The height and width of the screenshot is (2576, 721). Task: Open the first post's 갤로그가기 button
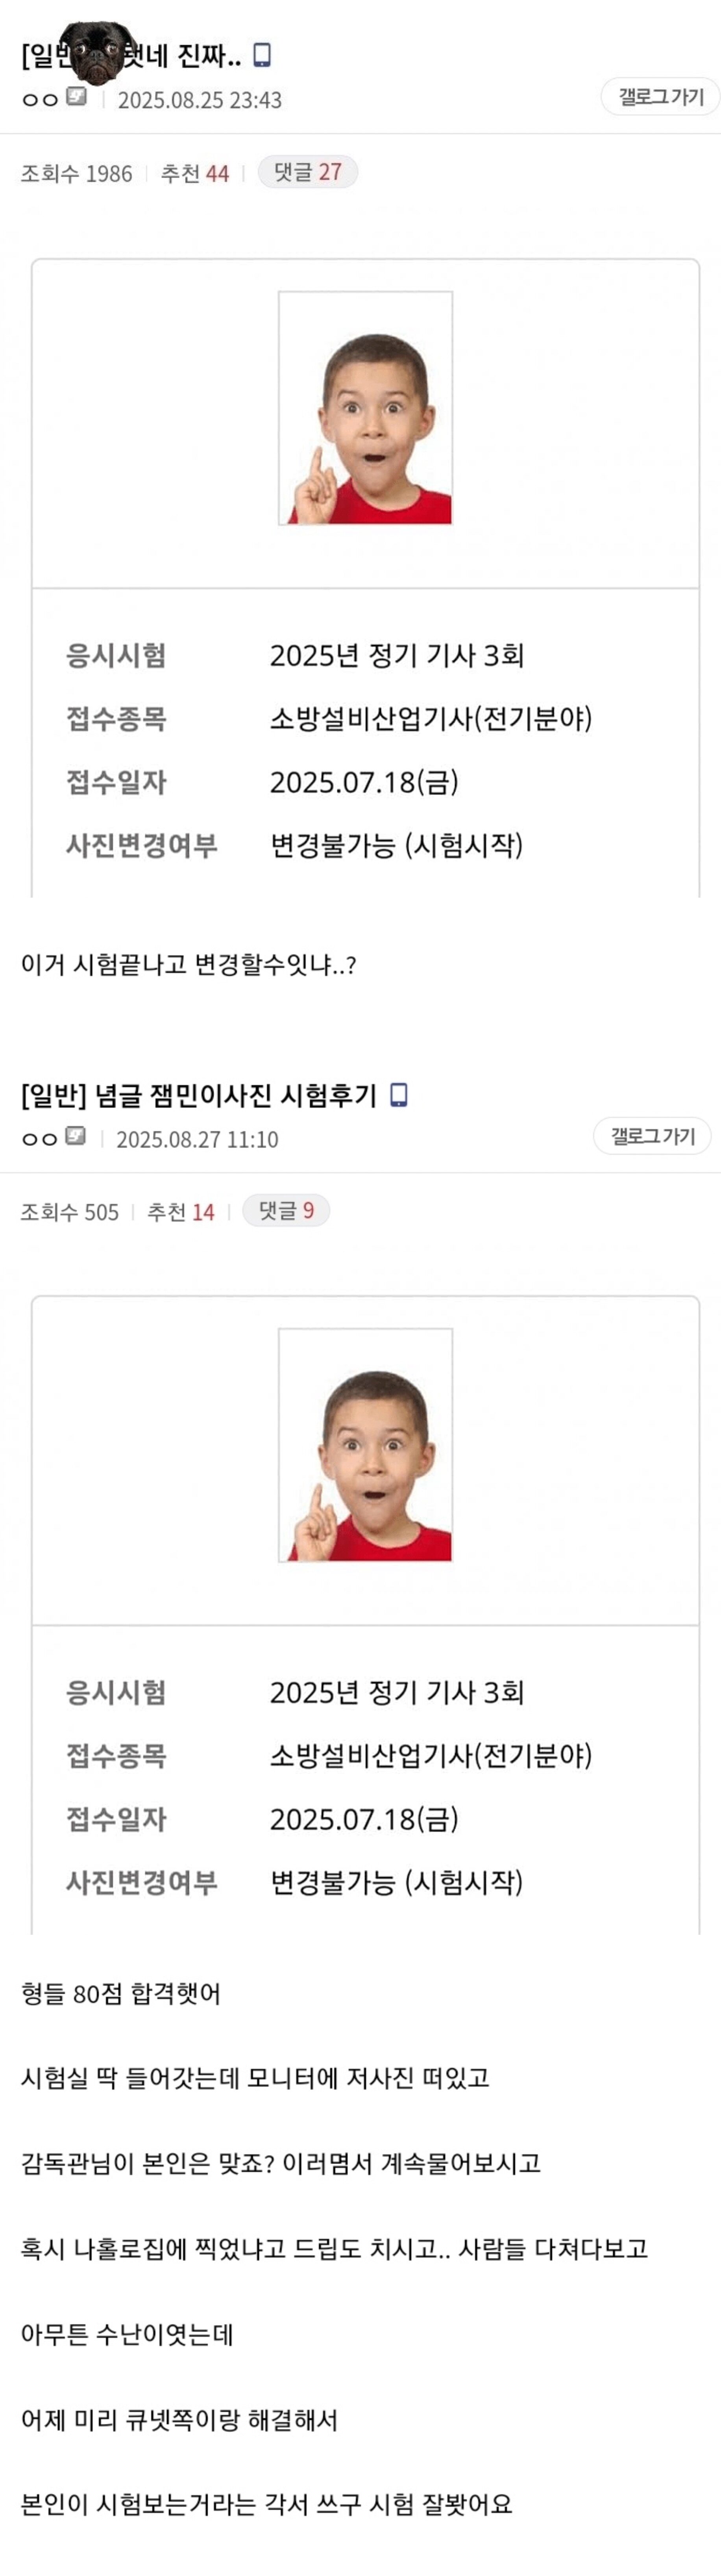[660, 97]
